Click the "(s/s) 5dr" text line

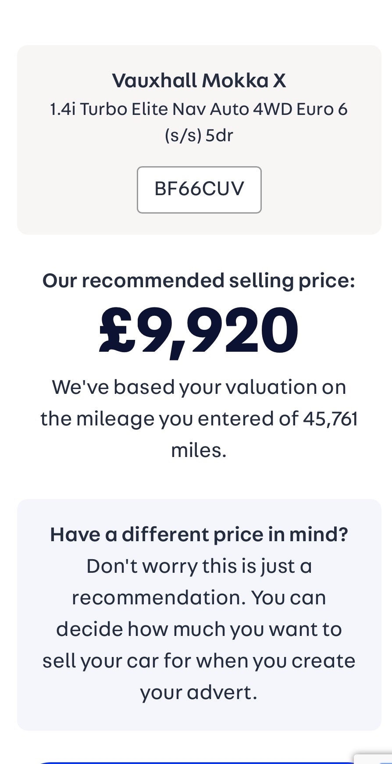click(x=199, y=135)
